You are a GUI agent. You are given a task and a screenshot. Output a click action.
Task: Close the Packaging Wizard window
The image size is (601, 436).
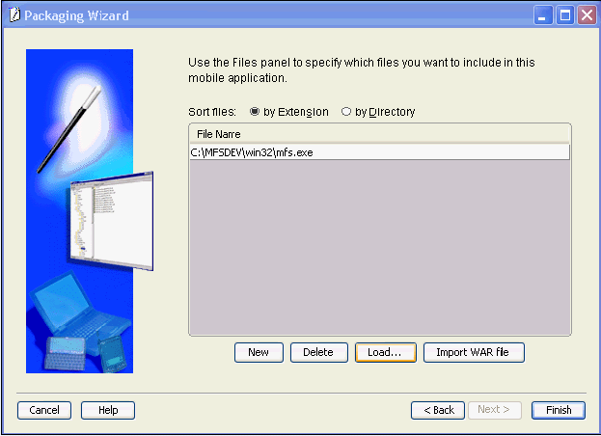[587, 15]
